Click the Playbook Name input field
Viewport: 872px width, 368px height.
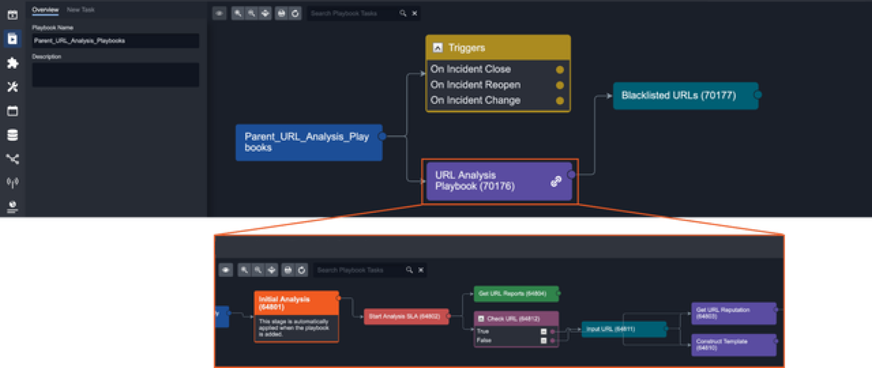[x=115, y=41]
